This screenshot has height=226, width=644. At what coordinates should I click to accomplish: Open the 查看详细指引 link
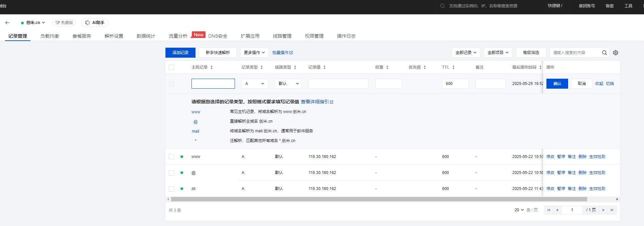pos(317,102)
